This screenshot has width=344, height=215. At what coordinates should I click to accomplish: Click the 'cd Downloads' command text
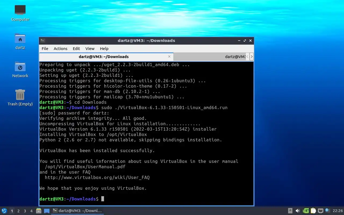91,102
